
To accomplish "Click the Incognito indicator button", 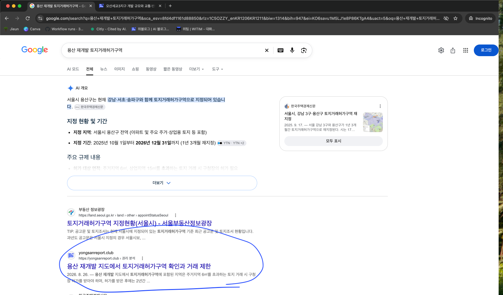I will pyautogui.click(x=480, y=18).
